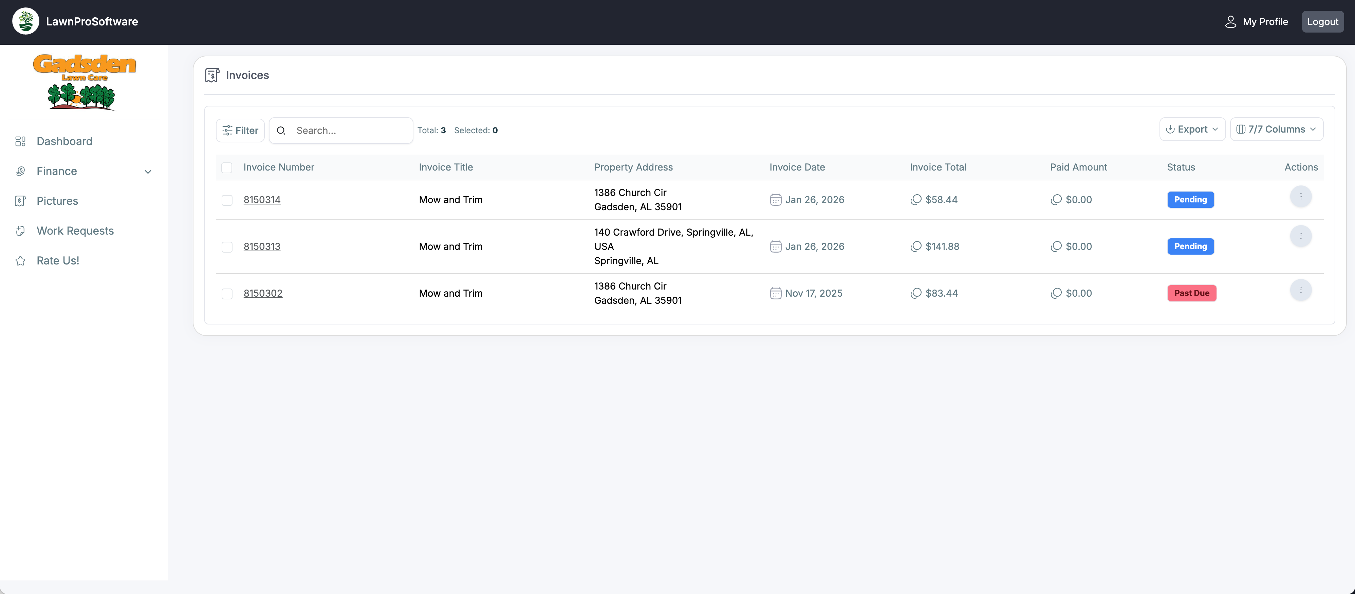Screen dimensions: 1355x594
Task: Click the Rate Us! star icon
Action: (20, 260)
